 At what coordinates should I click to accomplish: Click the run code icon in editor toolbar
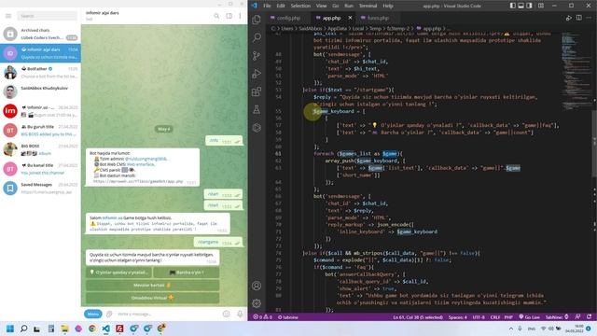(x=569, y=18)
